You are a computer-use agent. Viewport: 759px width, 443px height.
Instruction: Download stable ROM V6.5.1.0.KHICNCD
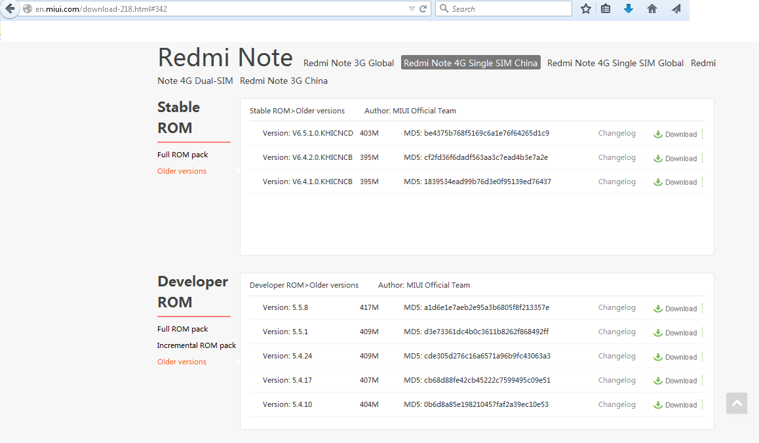675,134
